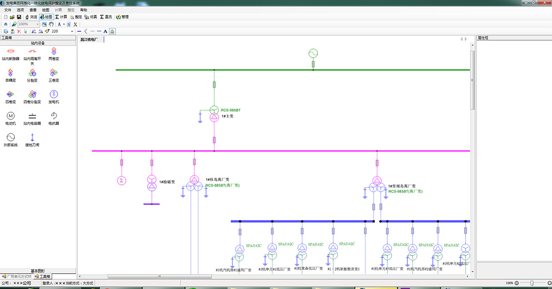This screenshot has width=552, height=289.
Task: Click the 计算 calculate toolbar button
Action: (61, 17)
